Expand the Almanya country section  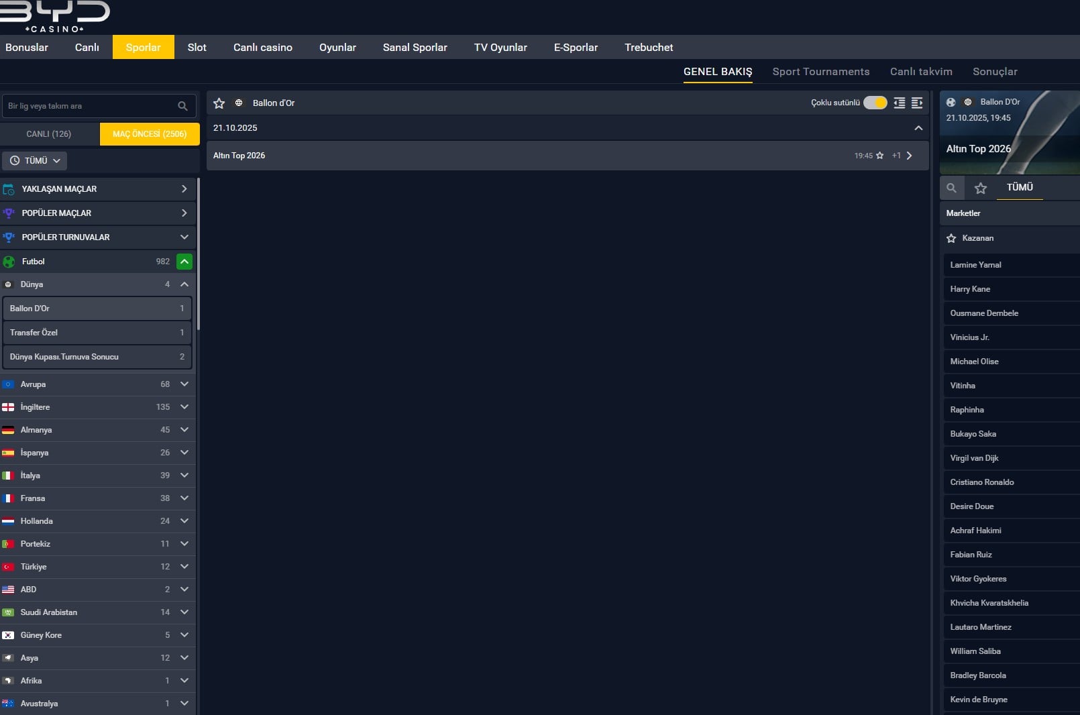[184, 430]
